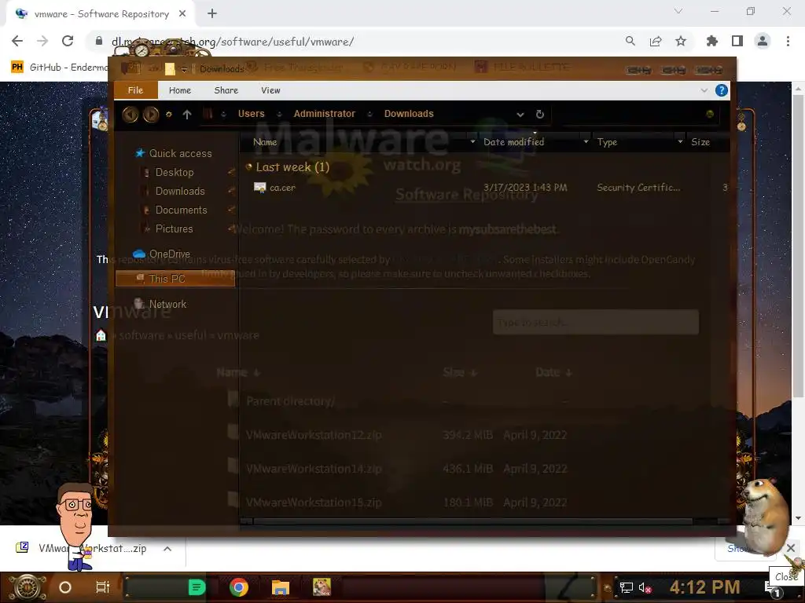Screen dimensions: 805x603
Task: Open address bar history dropdown
Action: pyautogui.click(x=520, y=115)
